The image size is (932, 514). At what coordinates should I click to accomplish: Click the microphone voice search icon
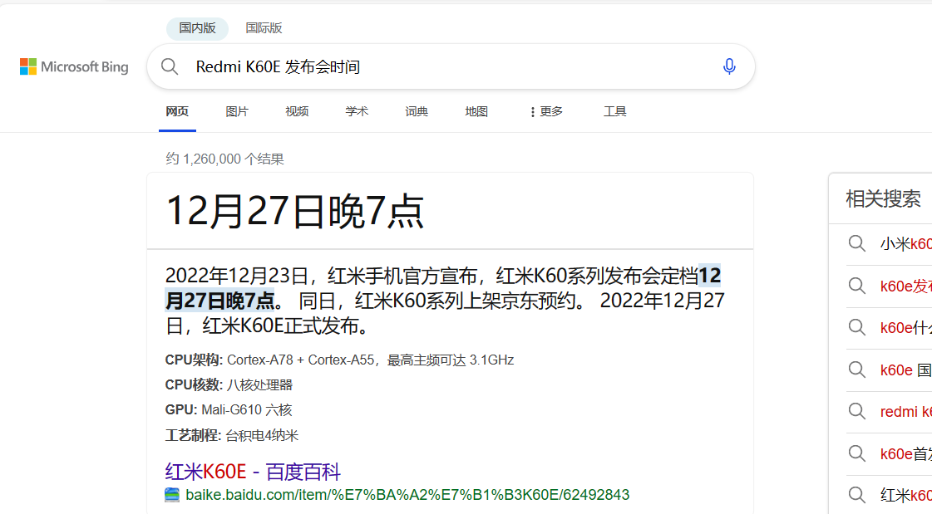729,66
